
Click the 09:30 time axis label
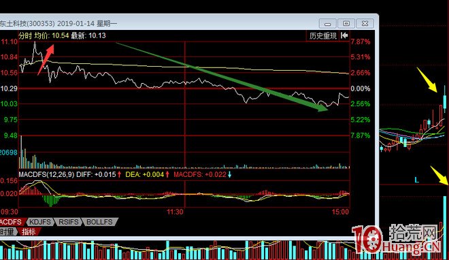[x=9, y=212]
